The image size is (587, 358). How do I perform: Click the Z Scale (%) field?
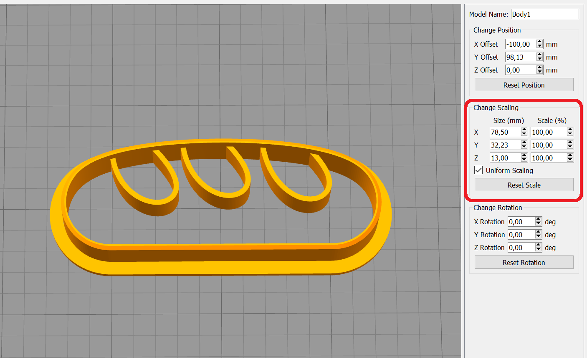pyautogui.click(x=549, y=158)
